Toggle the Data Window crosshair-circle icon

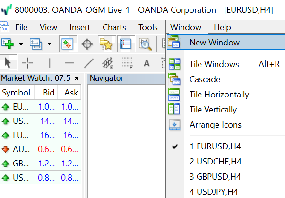[87, 44]
